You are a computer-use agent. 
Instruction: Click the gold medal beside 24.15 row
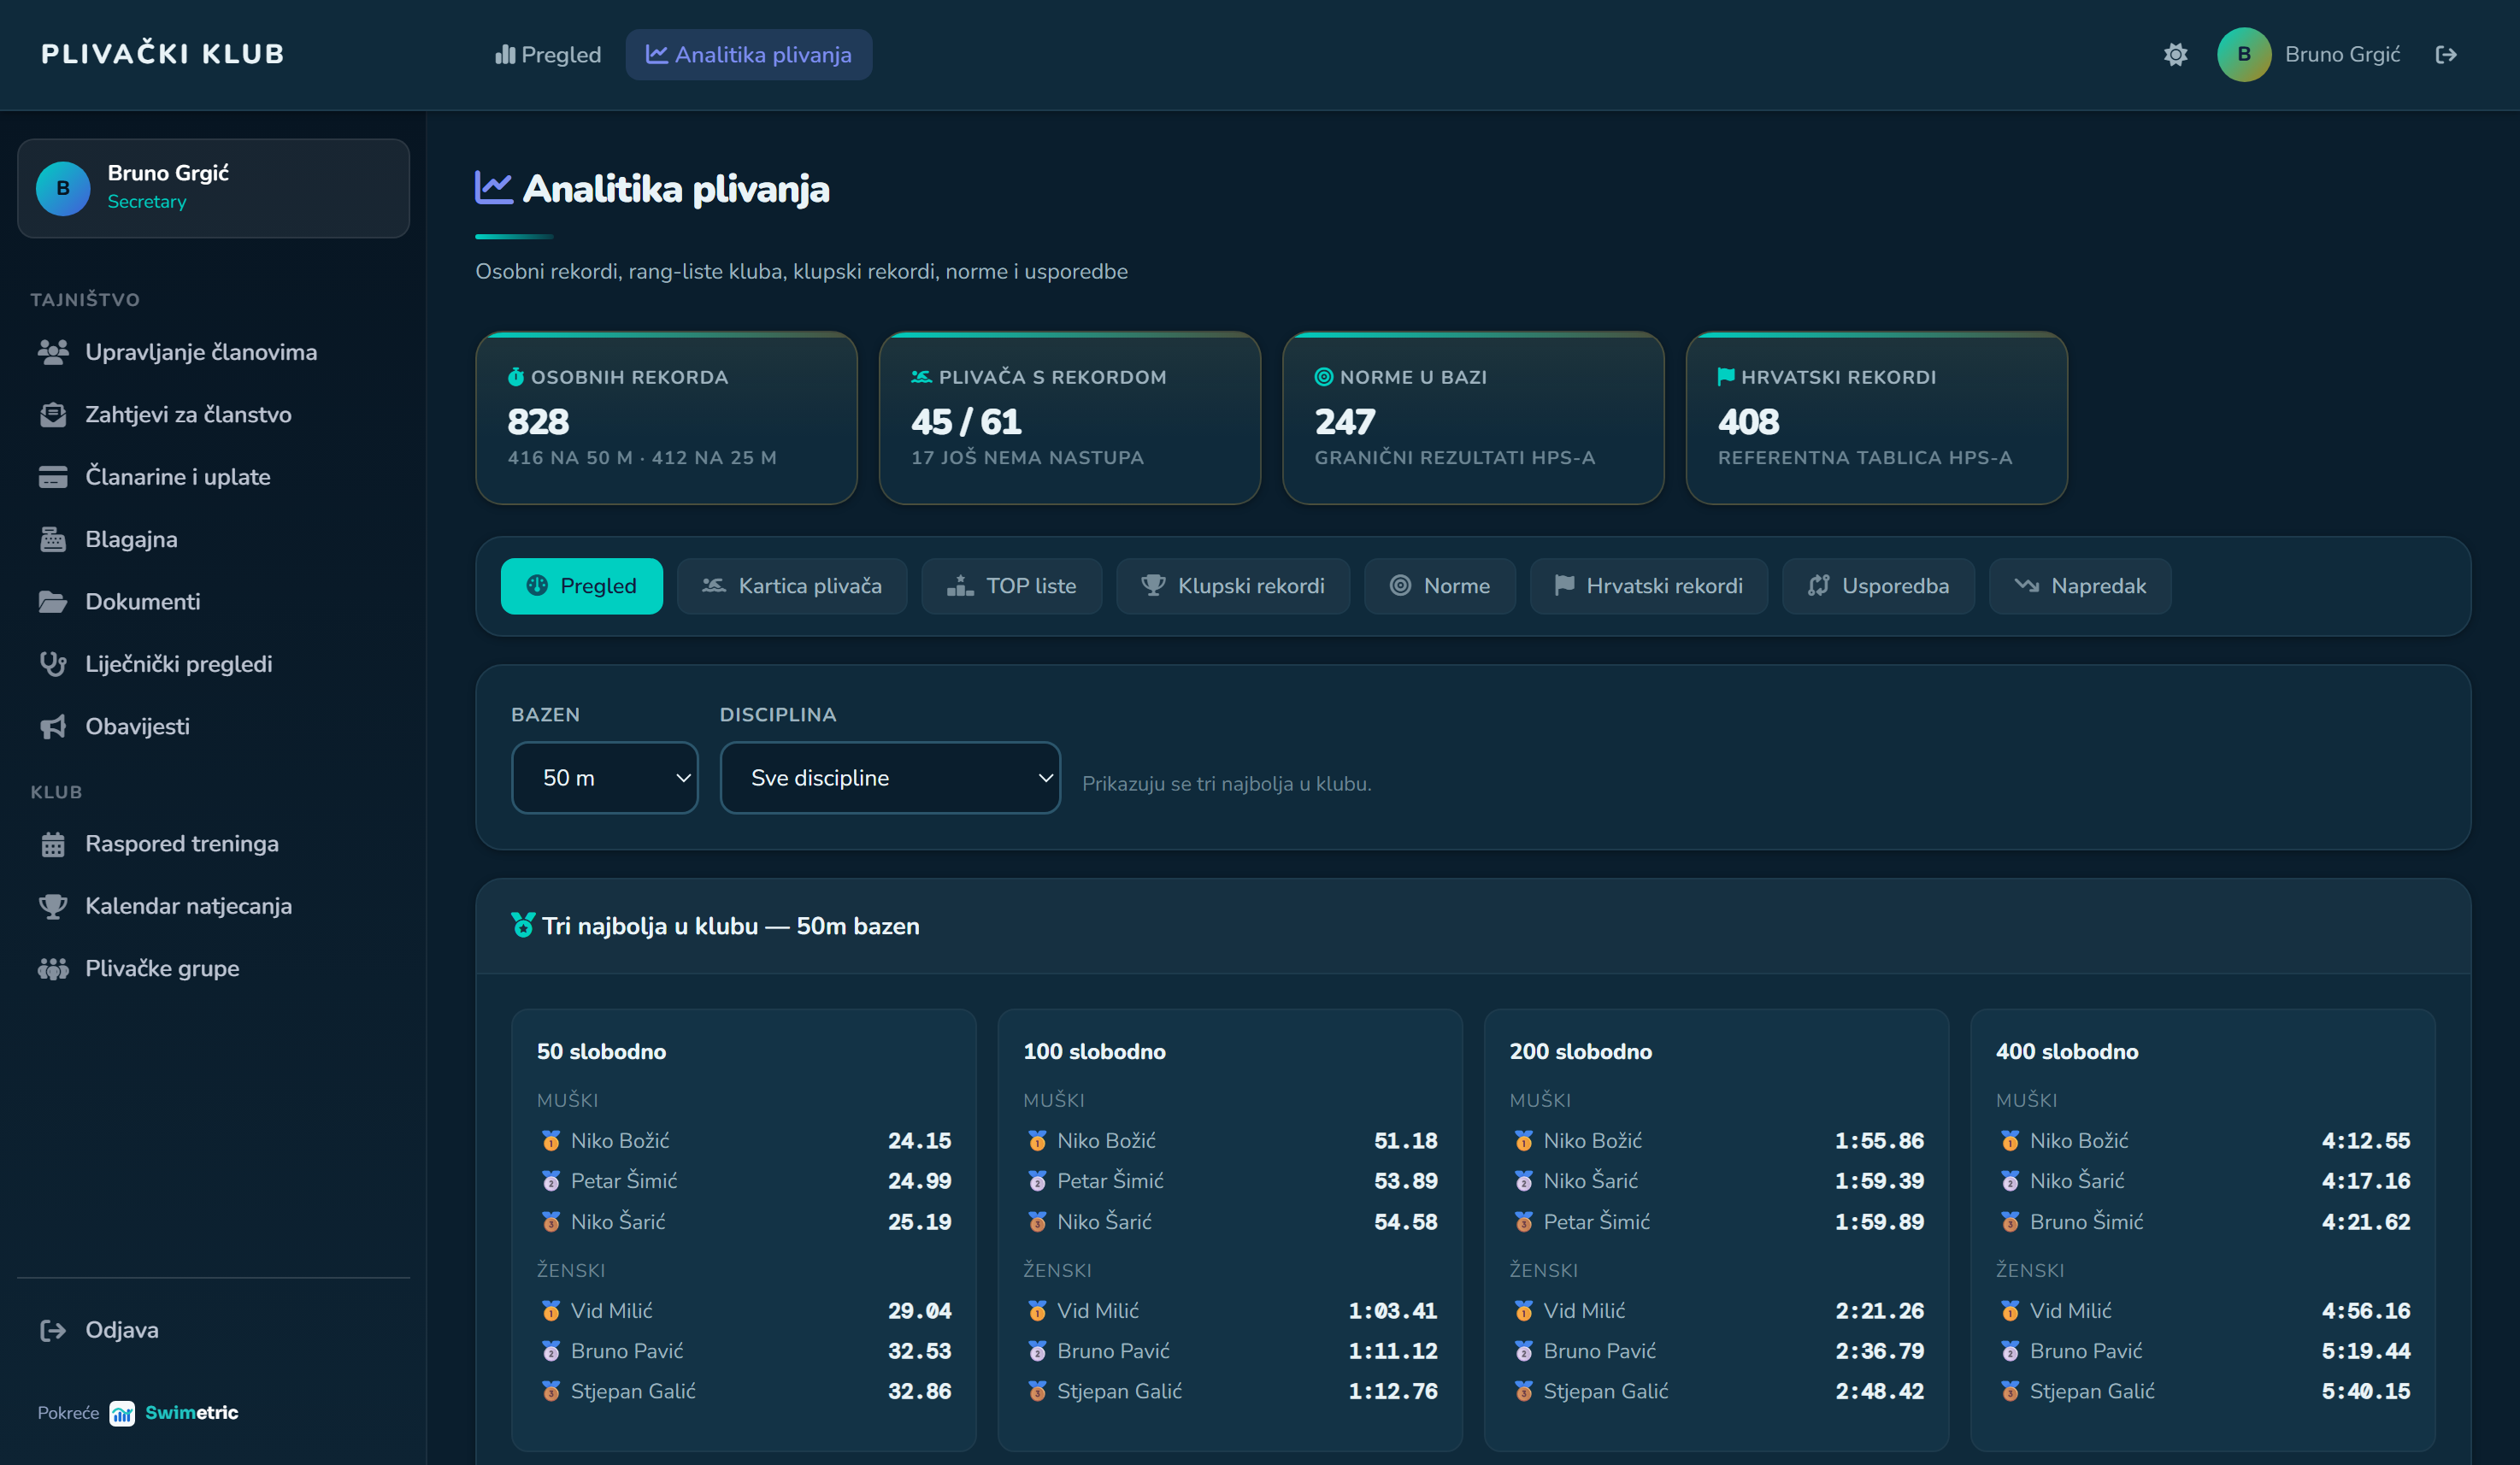551,1141
